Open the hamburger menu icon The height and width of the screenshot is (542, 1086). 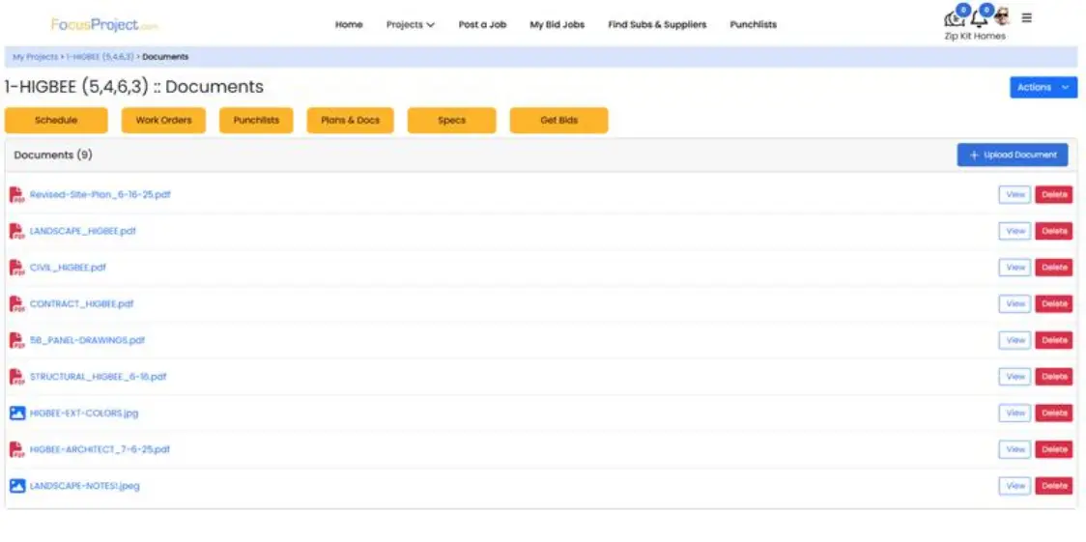pyautogui.click(x=1026, y=17)
